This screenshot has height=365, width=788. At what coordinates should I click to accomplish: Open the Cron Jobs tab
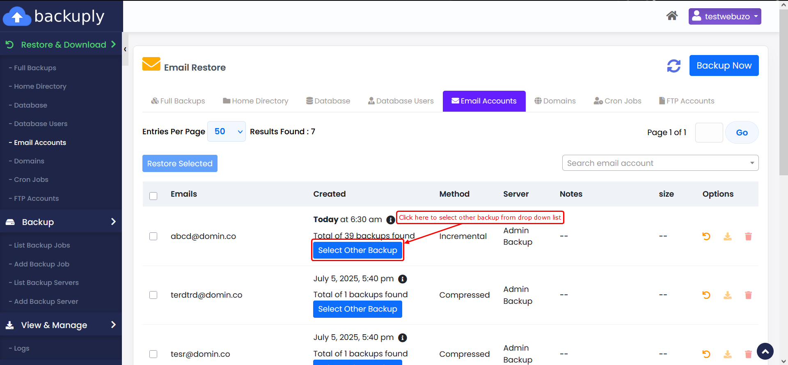(x=617, y=101)
